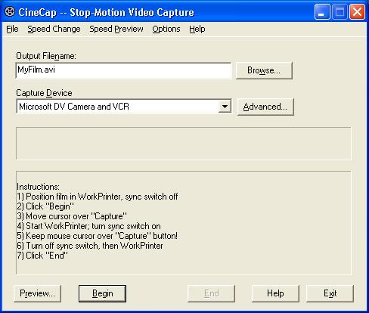The image size is (369, 313).
Task: Close the CineCap window
Action: (x=357, y=12)
